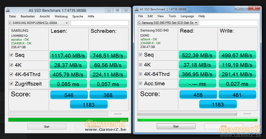Image resolution: width=266 pixels, height=139 pixels.
Task: Open the View menu in right window
Action: 161,16
